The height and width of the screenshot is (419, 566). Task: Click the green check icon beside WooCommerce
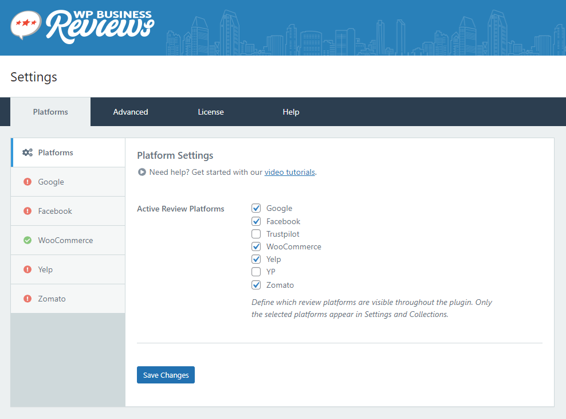[27, 240]
